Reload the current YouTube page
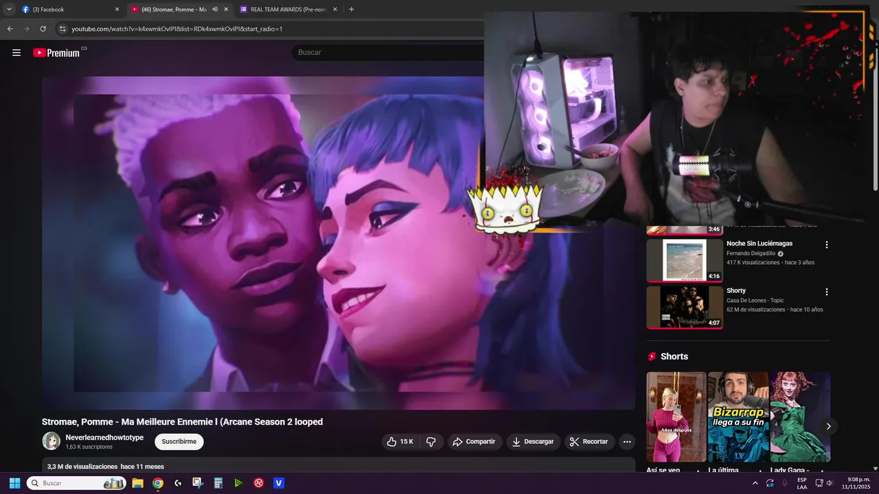This screenshot has width=879, height=494. tap(43, 29)
